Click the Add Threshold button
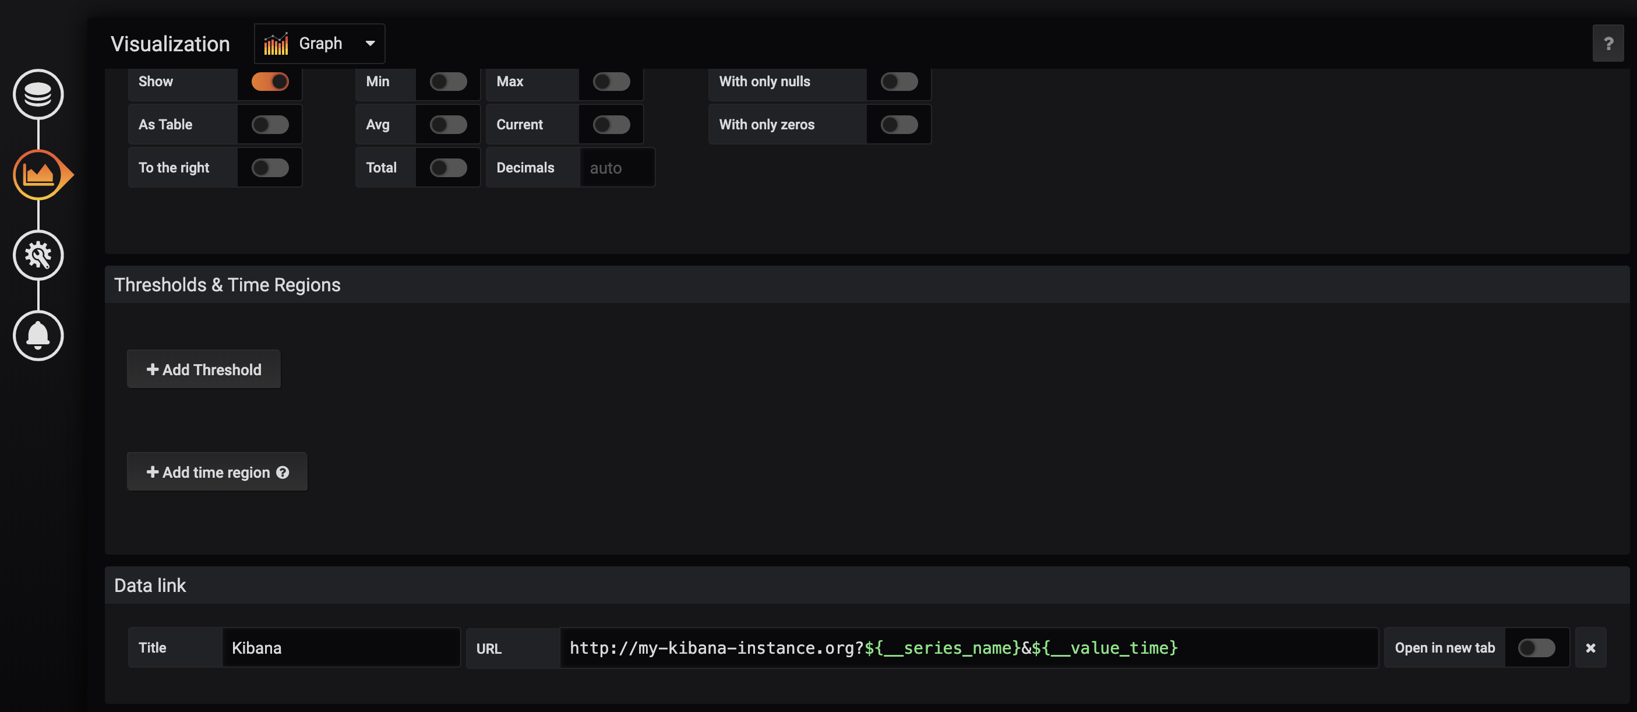1637x712 pixels. (204, 369)
